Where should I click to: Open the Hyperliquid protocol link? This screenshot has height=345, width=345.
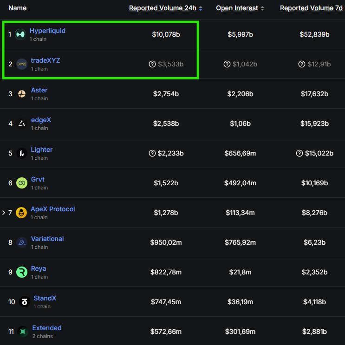click(x=47, y=31)
